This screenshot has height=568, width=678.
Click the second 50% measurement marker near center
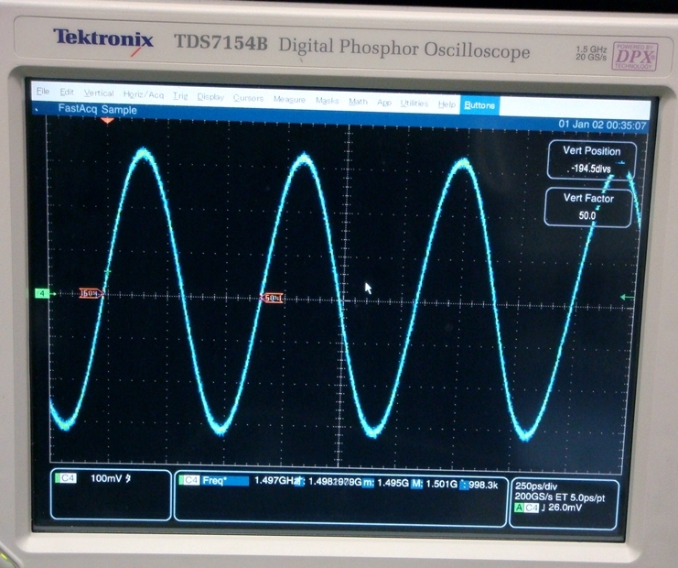272,298
